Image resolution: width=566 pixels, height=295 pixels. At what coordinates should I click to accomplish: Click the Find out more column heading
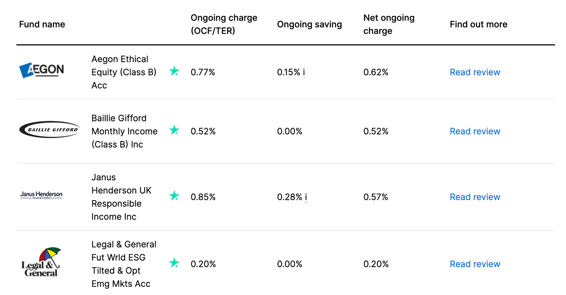(478, 24)
